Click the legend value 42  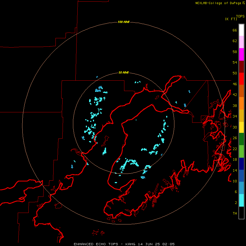(x=235, y=95)
